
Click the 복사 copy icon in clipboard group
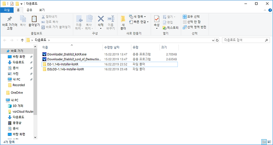[x=23, y=19]
